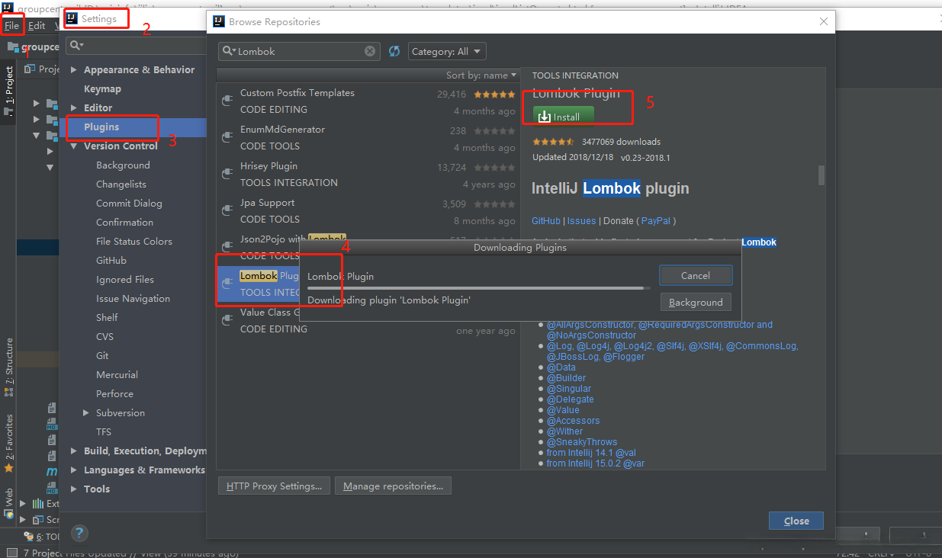
Task: Click the plugin icon beside Hrisey Plugin
Action: point(227,174)
